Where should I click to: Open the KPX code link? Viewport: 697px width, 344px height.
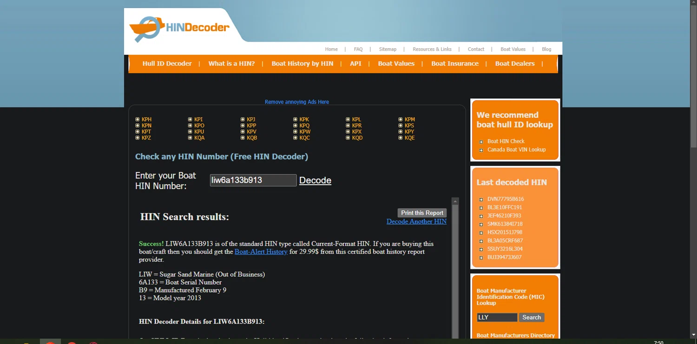pyautogui.click(x=357, y=132)
